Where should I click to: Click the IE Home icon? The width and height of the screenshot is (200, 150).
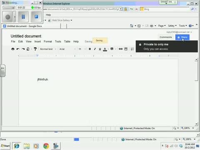tap(131, 26)
